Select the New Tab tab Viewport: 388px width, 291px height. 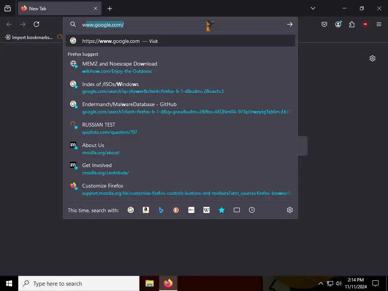59,9
